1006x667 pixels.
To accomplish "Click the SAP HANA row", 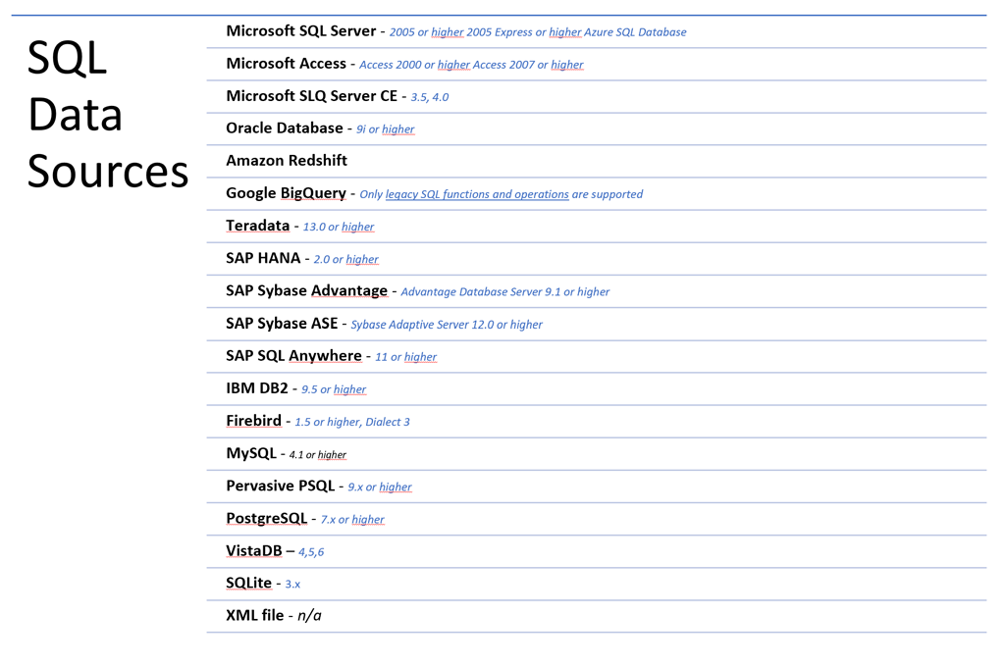I will (596, 259).
